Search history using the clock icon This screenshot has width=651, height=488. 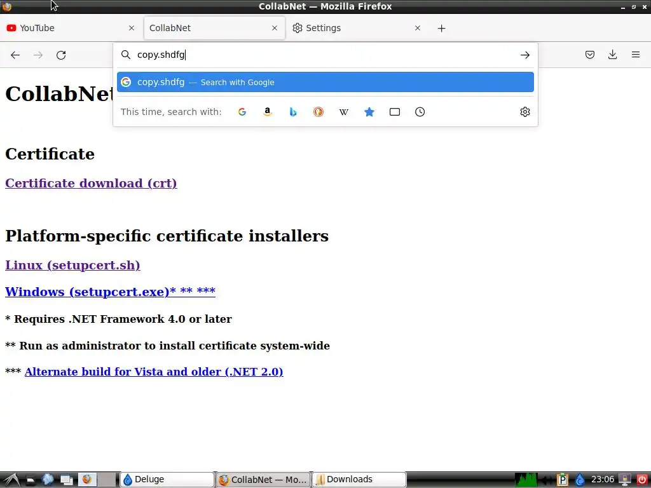click(420, 112)
